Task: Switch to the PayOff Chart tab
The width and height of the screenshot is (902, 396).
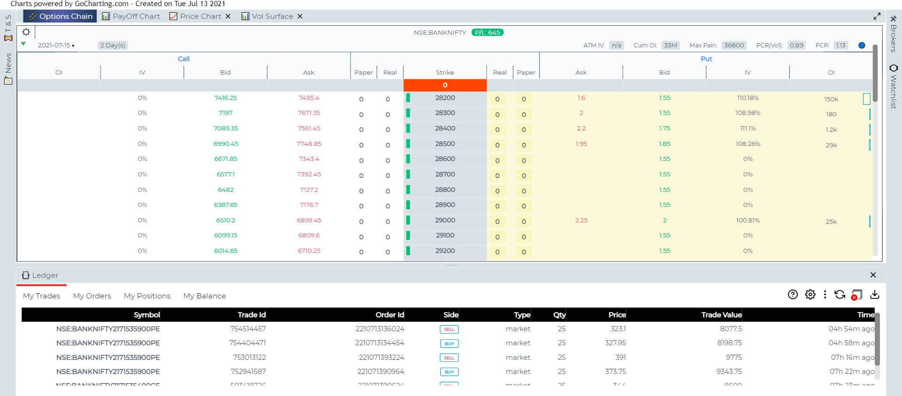Action: 131,16
